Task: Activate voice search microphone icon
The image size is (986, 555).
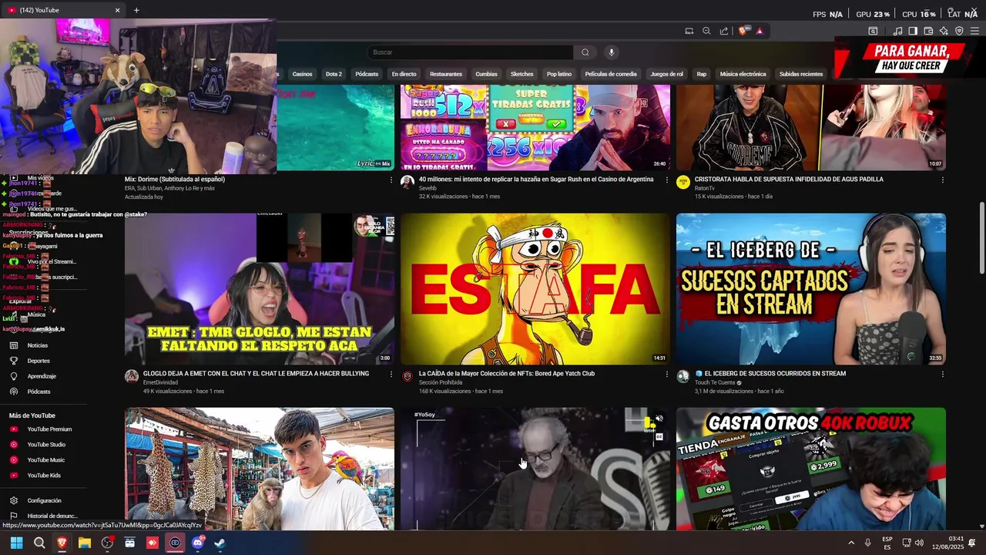Action: [612, 52]
